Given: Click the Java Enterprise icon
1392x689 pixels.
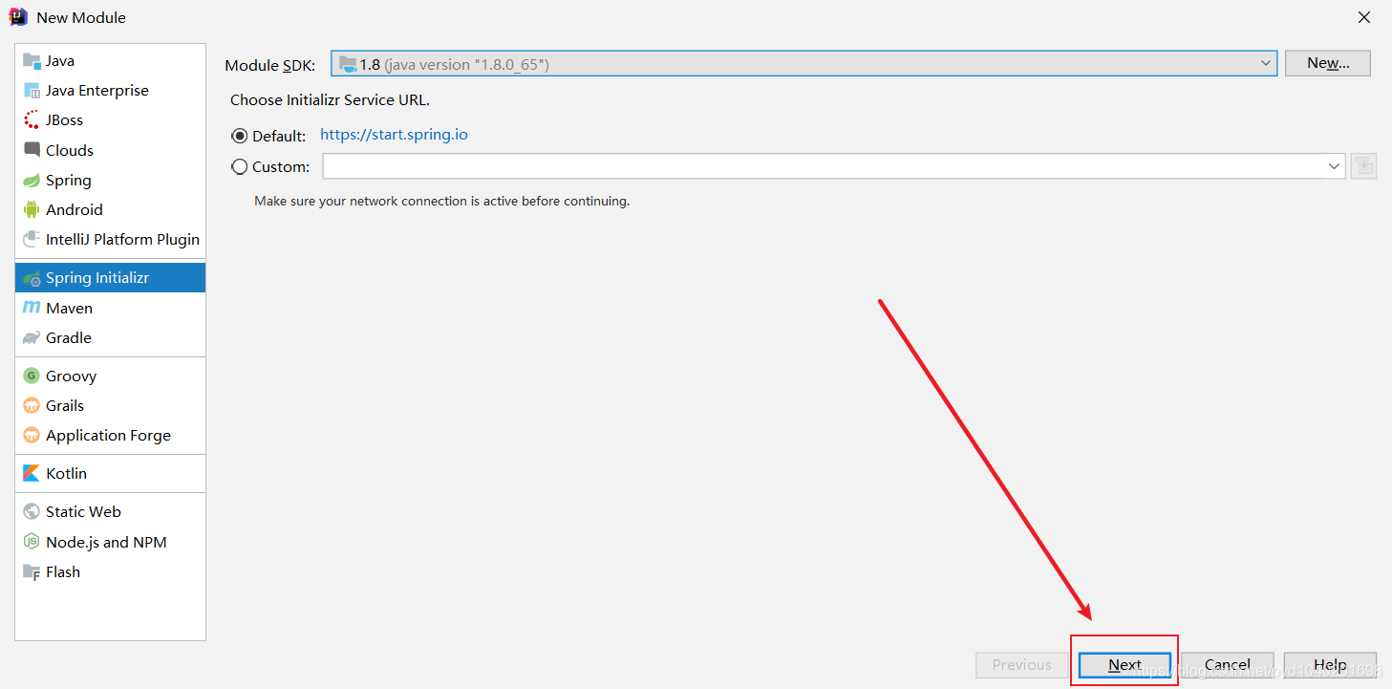Looking at the screenshot, I should pos(32,91).
